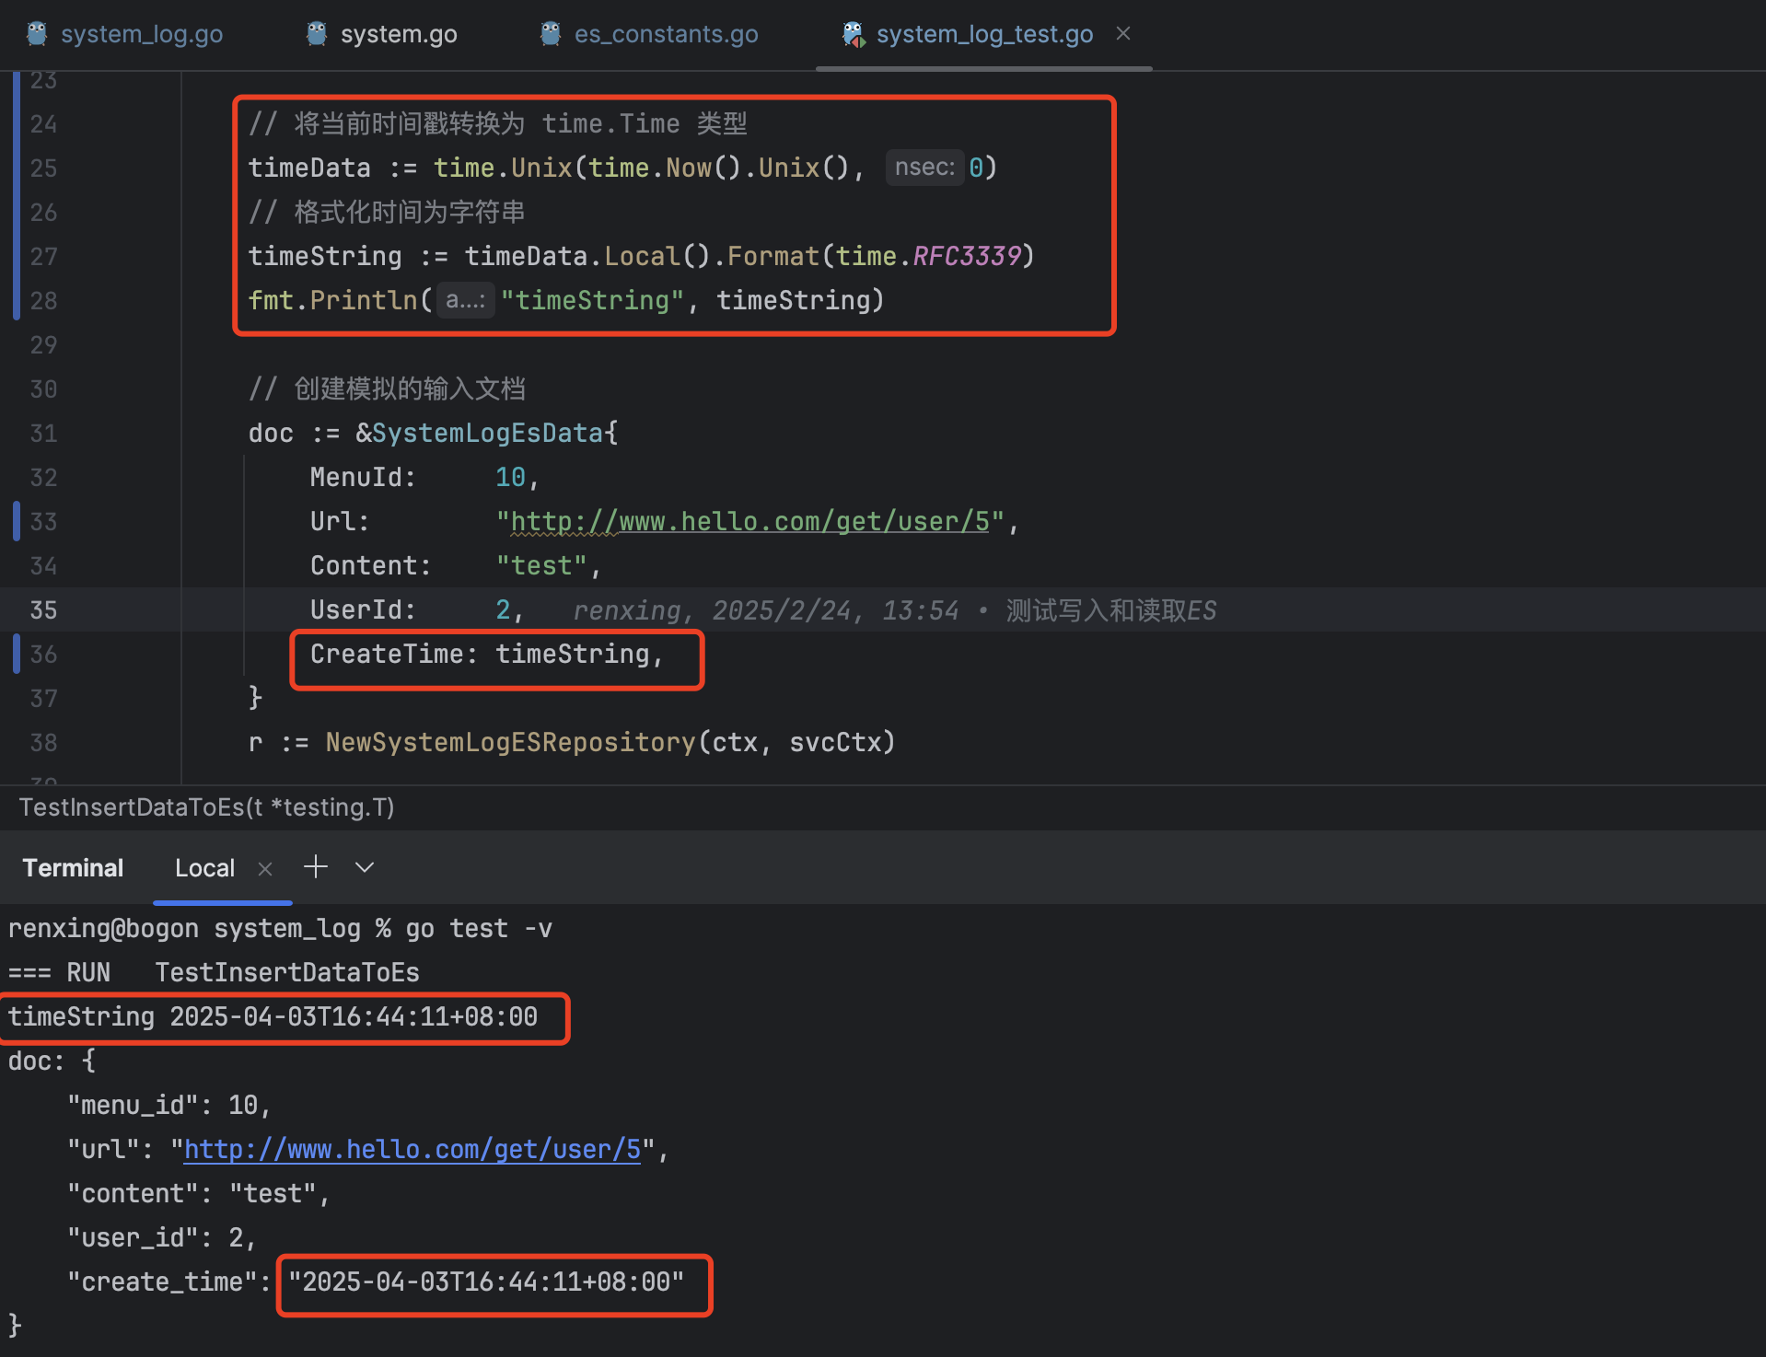The image size is (1766, 1357).
Task: Click the a...: parameter hint in Println
Action: point(466,300)
